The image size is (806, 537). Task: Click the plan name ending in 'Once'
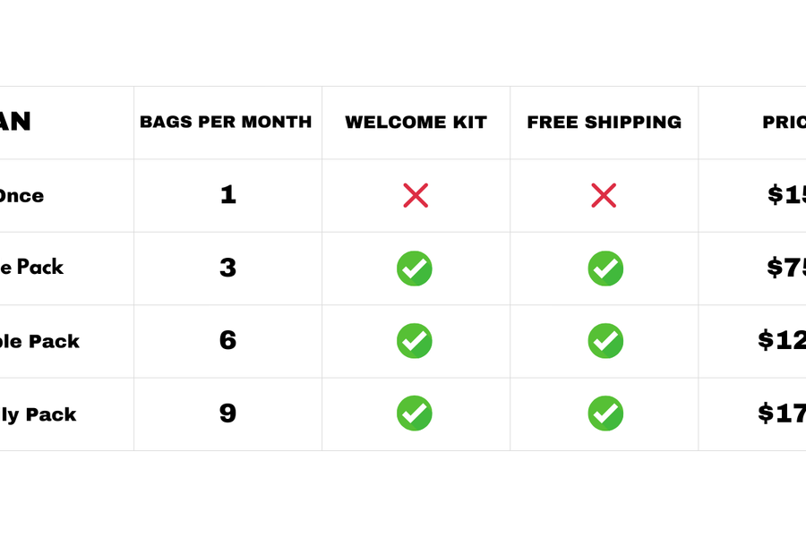click(x=21, y=196)
